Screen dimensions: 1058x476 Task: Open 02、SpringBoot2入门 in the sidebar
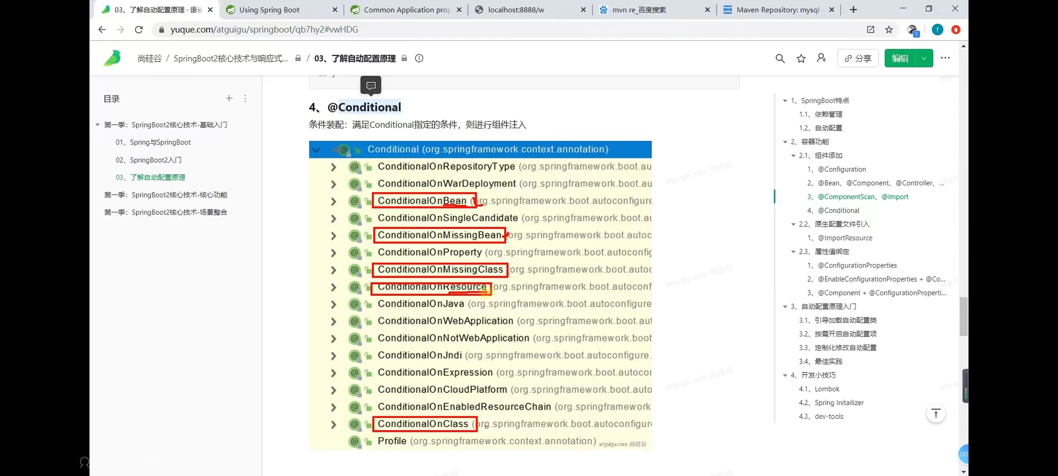[149, 160]
